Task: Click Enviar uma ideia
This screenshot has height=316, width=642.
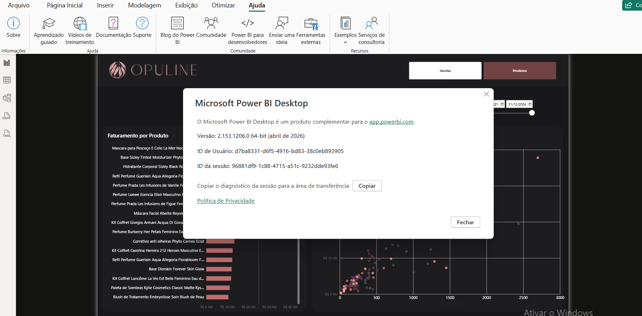Action: point(282,31)
